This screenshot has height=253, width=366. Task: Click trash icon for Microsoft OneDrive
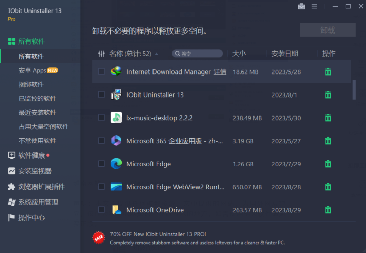coord(328,210)
